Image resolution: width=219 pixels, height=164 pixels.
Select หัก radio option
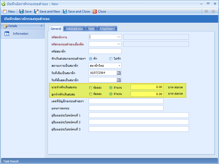click(91, 59)
